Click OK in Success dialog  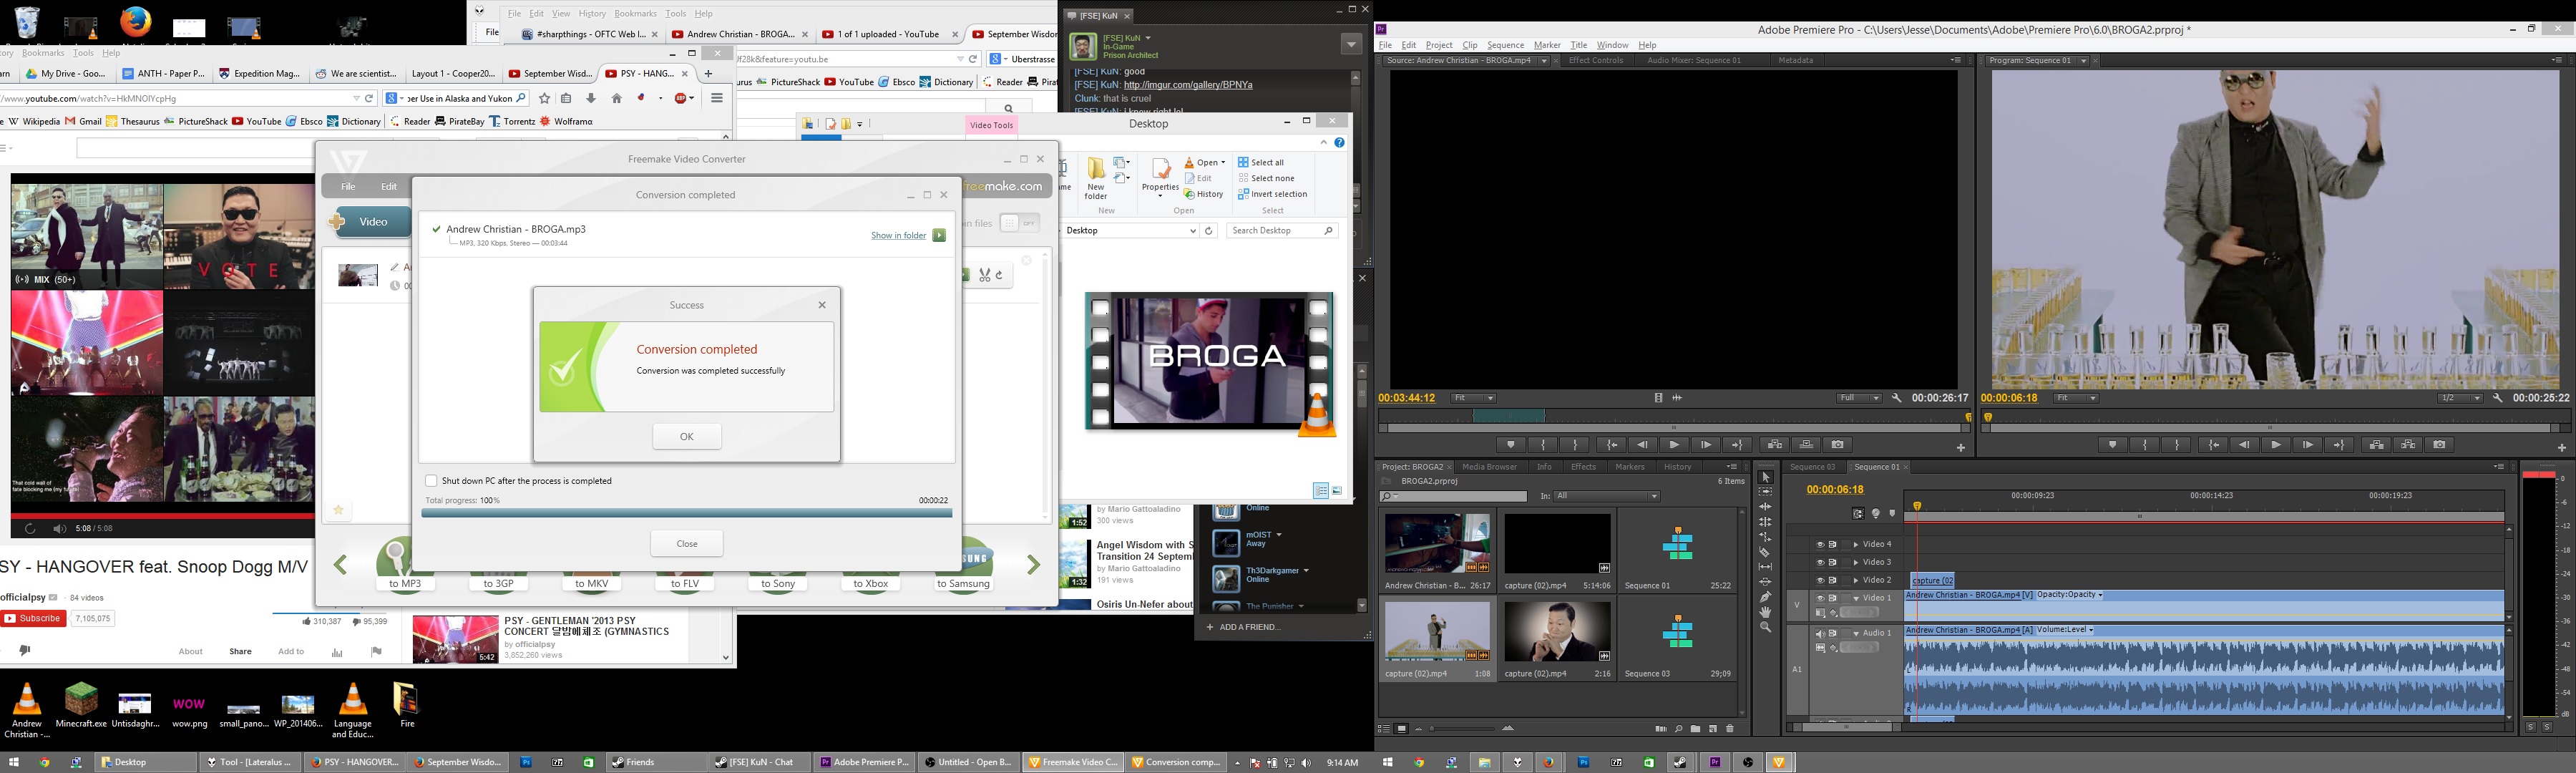click(x=686, y=436)
